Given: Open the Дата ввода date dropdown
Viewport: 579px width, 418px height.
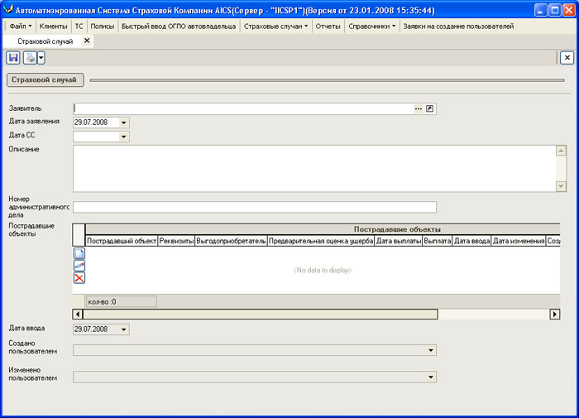Looking at the screenshot, I should tap(124, 329).
